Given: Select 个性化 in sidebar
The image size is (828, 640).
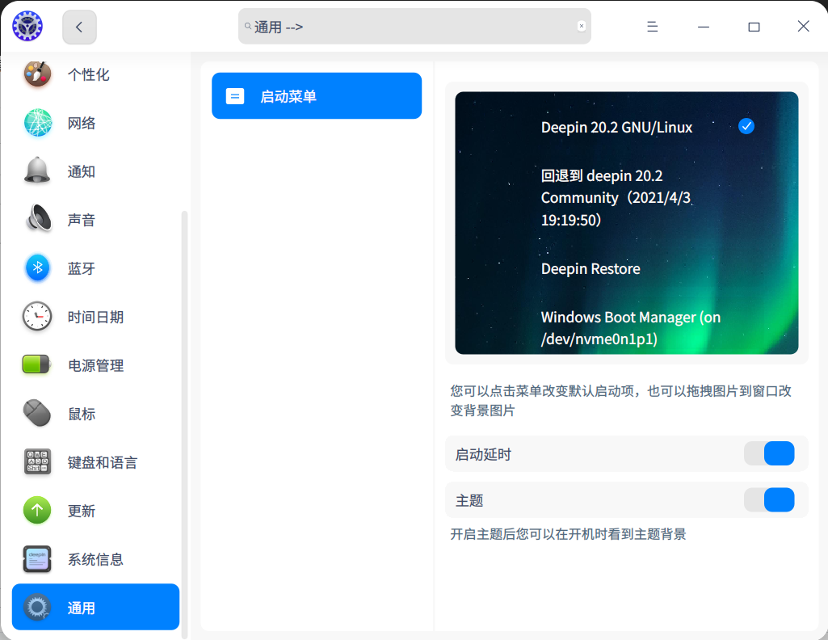Looking at the screenshot, I should (89, 74).
